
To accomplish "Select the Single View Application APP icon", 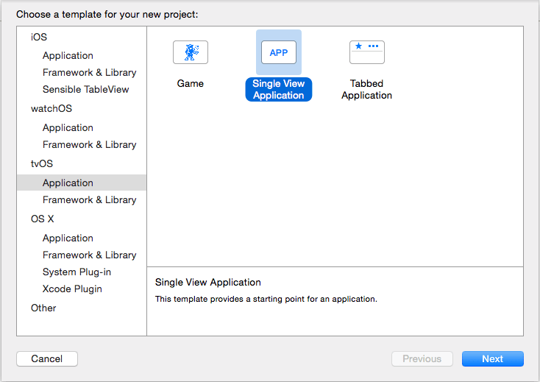I will coord(279,52).
